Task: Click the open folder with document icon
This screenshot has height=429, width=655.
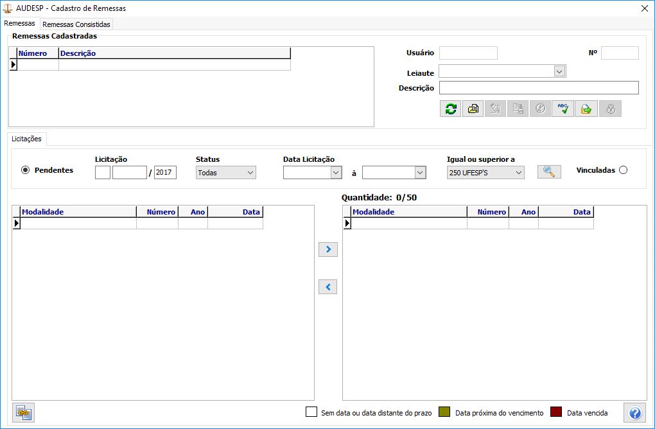Action: tap(473, 109)
